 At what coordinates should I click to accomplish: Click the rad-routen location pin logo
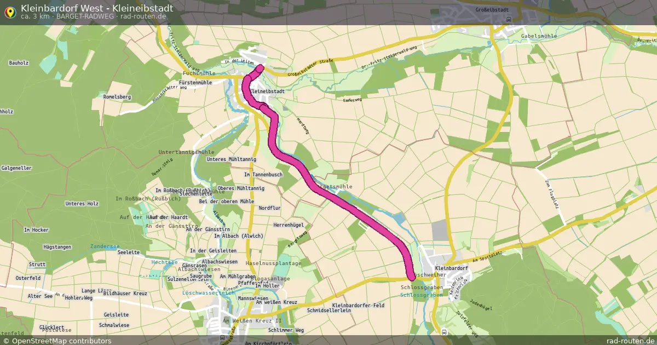(10, 12)
